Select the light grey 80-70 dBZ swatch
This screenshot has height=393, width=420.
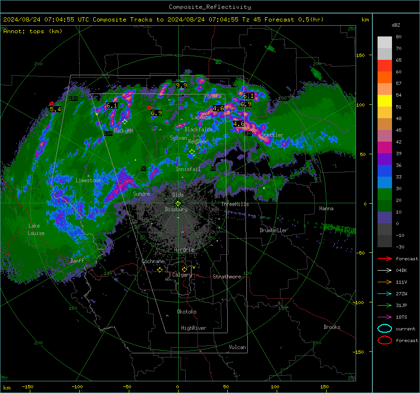[x=385, y=43]
